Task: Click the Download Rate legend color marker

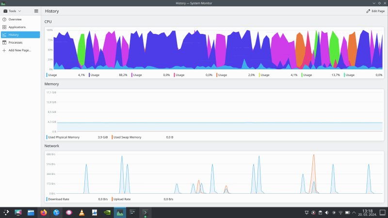Action: [x=47, y=199]
